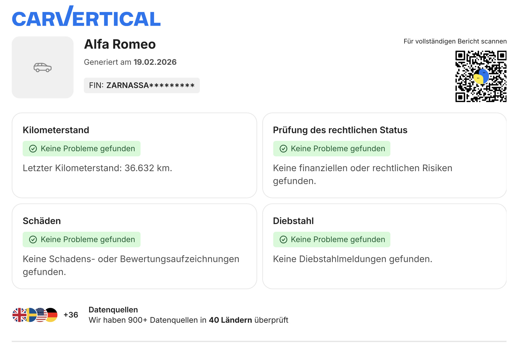Click the last mileage reading text

pyautogui.click(x=97, y=168)
